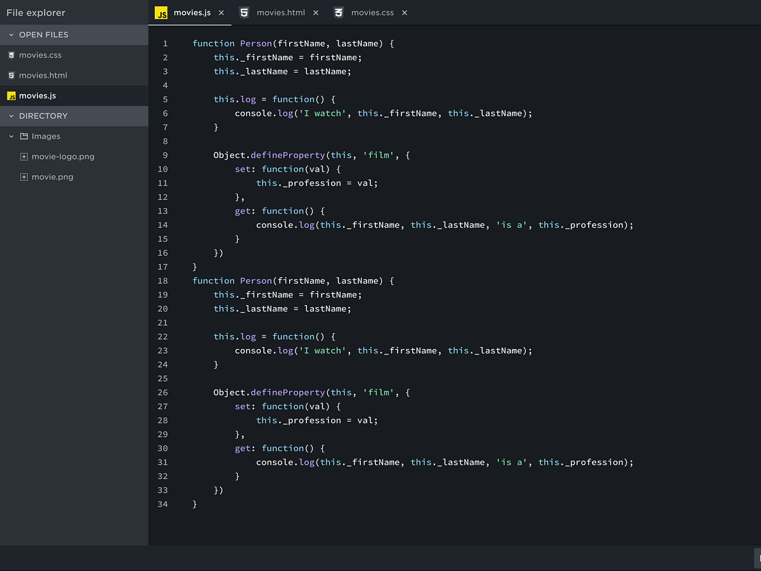Close the movies.js tab
The image size is (761, 571).
click(x=221, y=12)
